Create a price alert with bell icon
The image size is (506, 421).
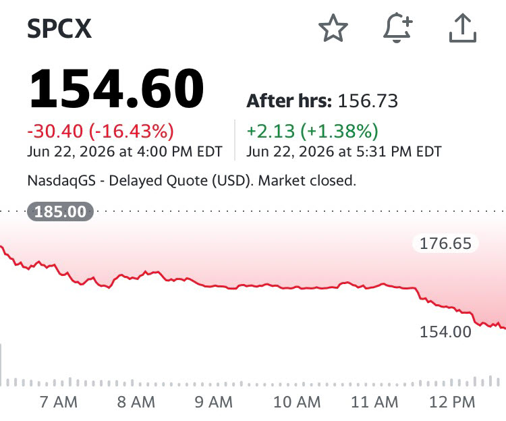pos(398,28)
